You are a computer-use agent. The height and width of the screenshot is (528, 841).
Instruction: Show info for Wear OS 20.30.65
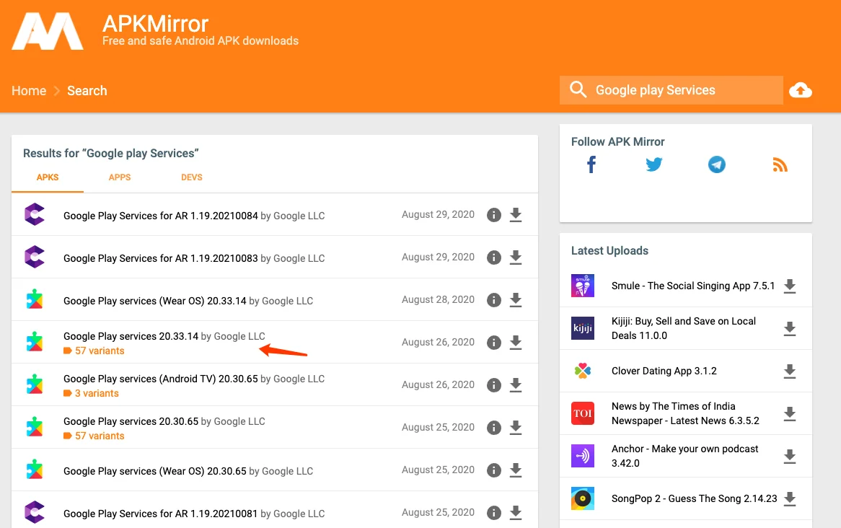pyautogui.click(x=494, y=470)
